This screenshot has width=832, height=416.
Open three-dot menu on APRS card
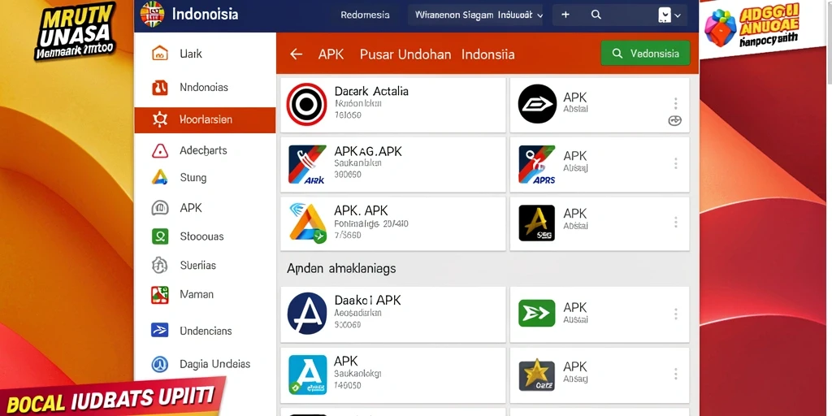pos(675,163)
